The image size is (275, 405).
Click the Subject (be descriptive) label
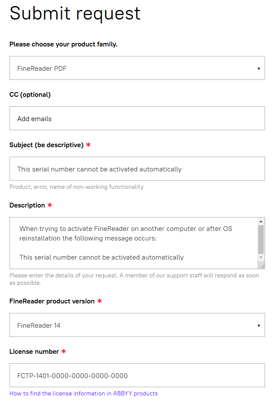[x=46, y=145]
